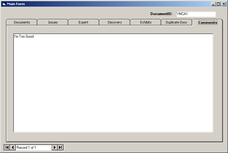Select the Comments tab
The height and width of the screenshot is (153, 228).
pyautogui.click(x=208, y=23)
